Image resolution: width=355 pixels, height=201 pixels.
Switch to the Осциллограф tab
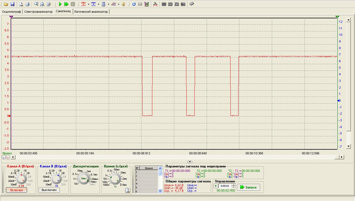coord(12,12)
